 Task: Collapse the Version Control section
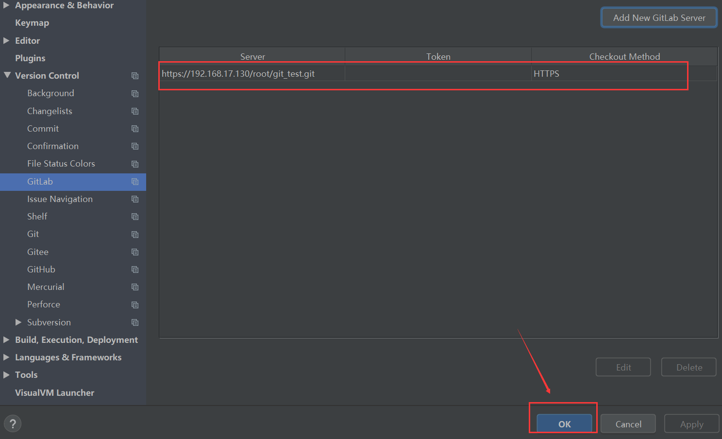click(7, 75)
